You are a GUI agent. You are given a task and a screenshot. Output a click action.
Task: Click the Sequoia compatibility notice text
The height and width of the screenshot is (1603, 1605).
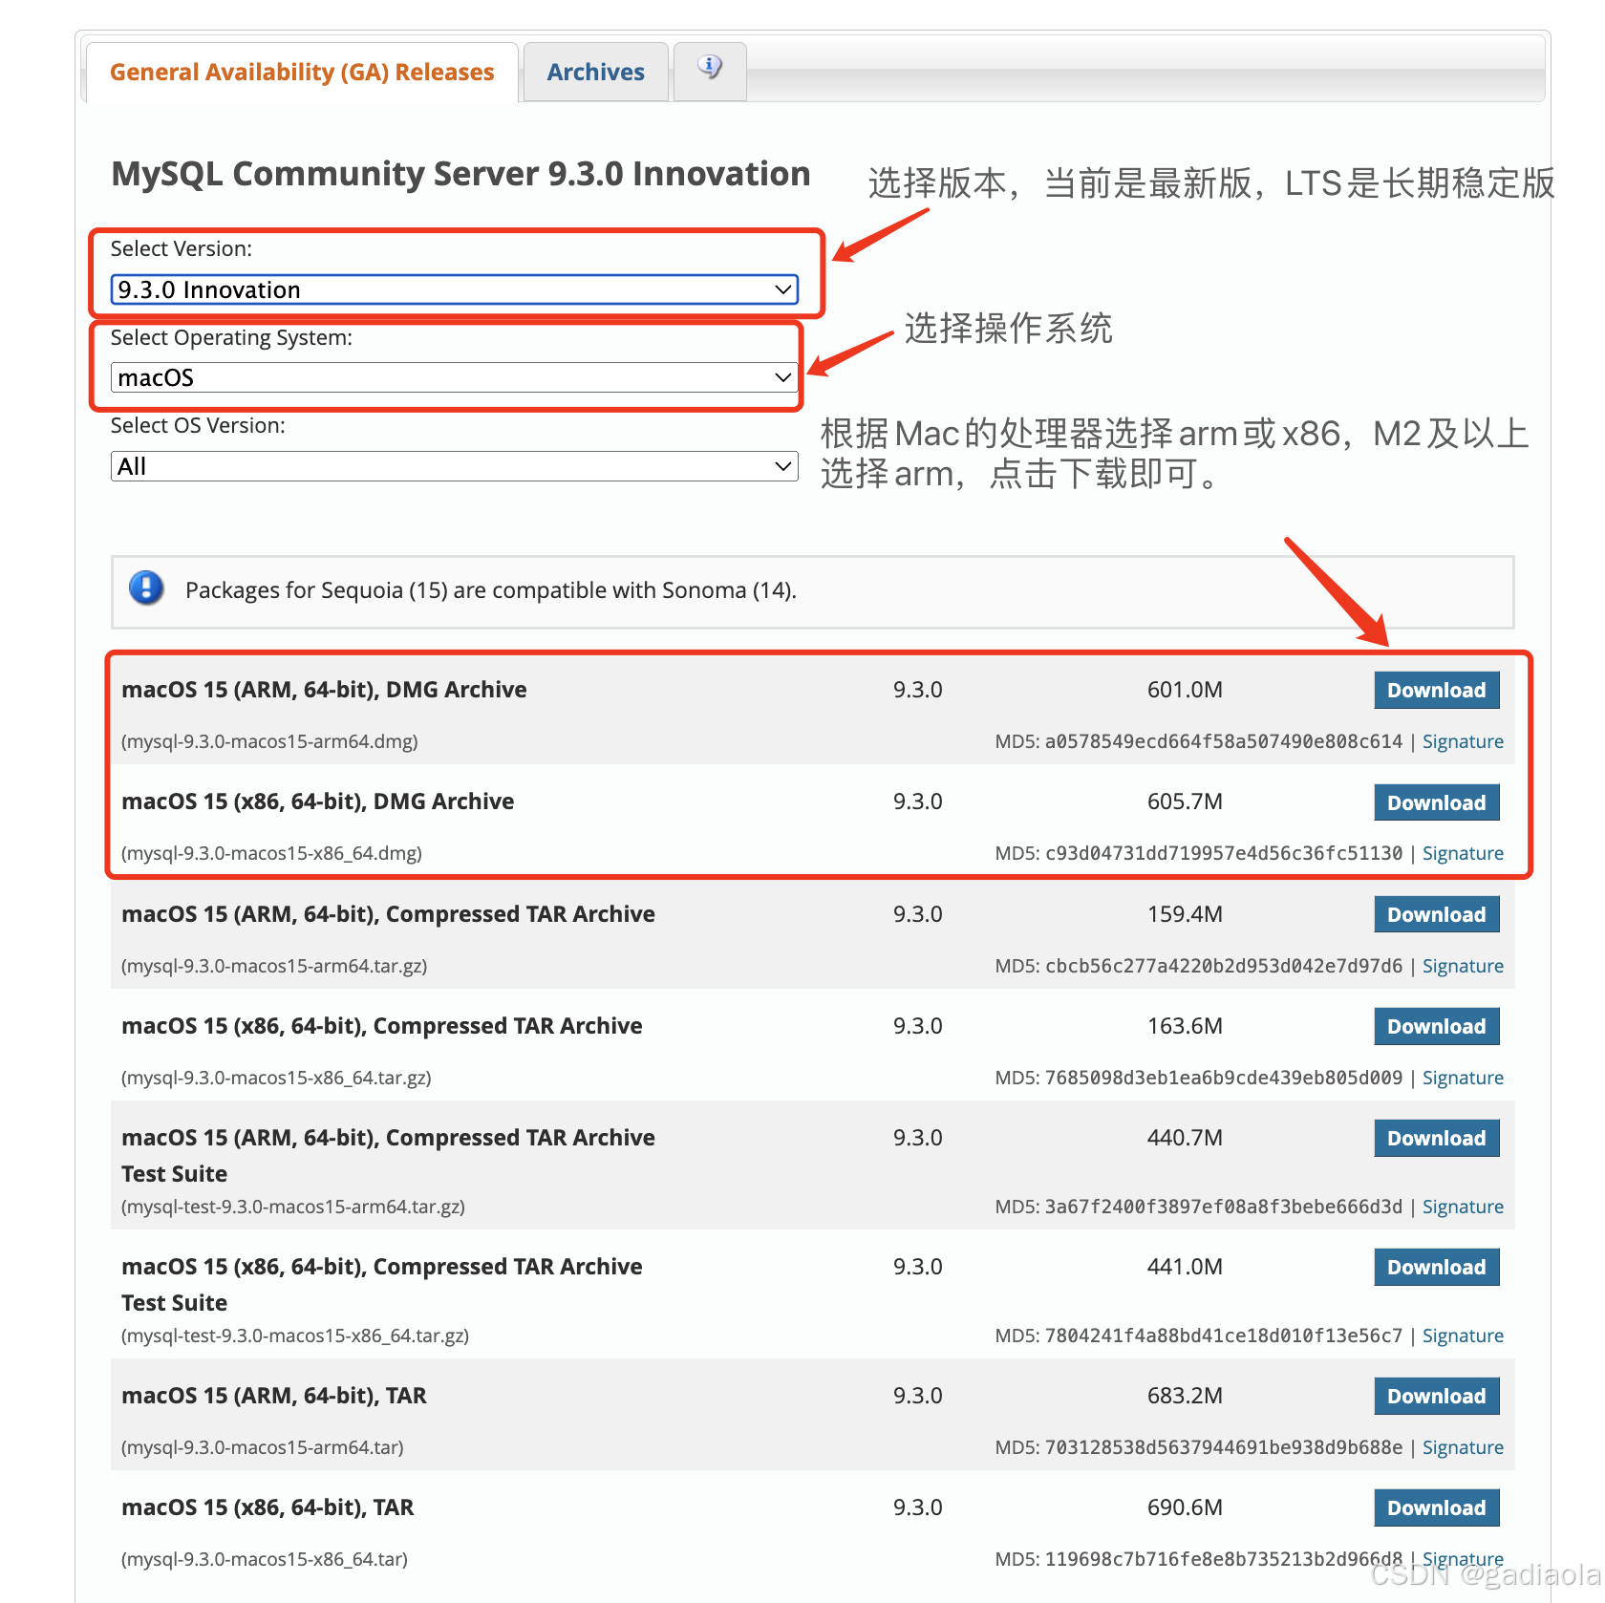(x=491, y=590)
